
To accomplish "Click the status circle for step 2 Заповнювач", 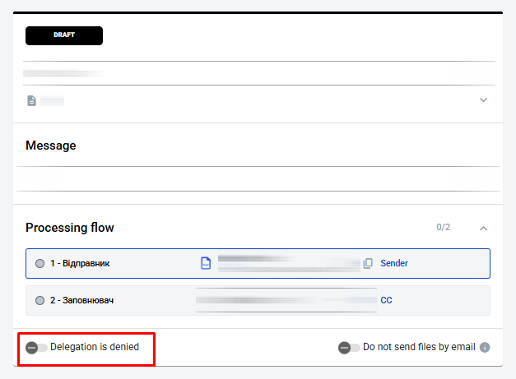I will 40,301.
